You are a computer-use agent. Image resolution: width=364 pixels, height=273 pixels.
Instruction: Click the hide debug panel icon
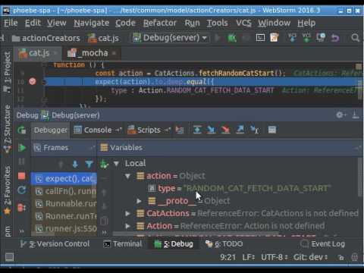[x=356, y=115]
